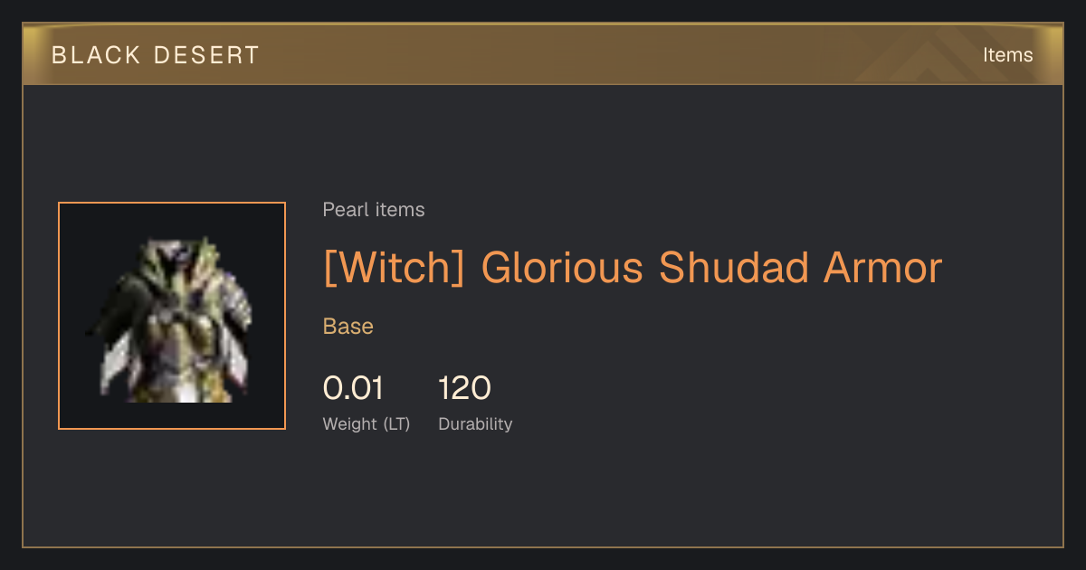1086x570 pixels.
Task: Open the Items link in header
Action: pyautogui.click(x=1007, y=54)
